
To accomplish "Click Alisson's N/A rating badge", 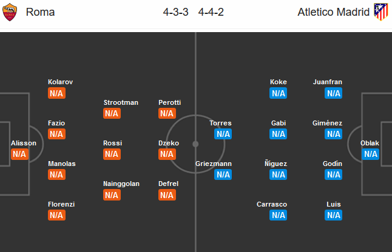I will click(x=19, y=154).
